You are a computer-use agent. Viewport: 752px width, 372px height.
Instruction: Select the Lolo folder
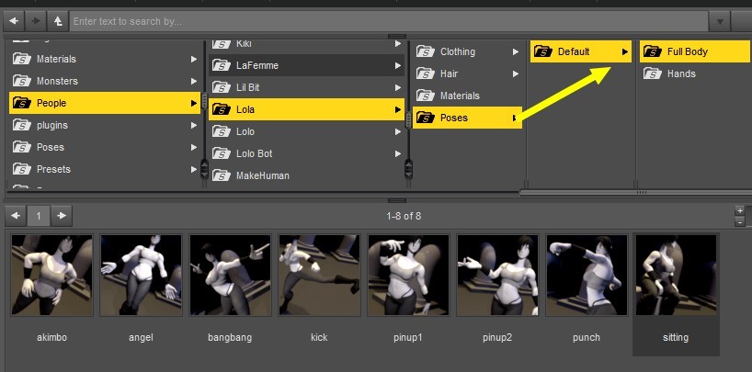(306, 131)
